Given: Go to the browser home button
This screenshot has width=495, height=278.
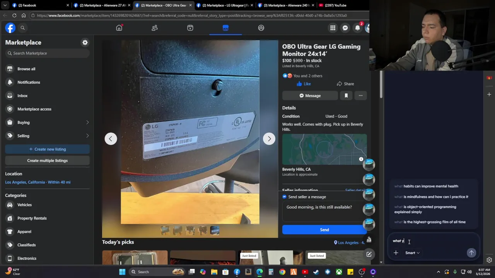Looking at the screenshot, I should pyautogui.click(x=24, y=15).
